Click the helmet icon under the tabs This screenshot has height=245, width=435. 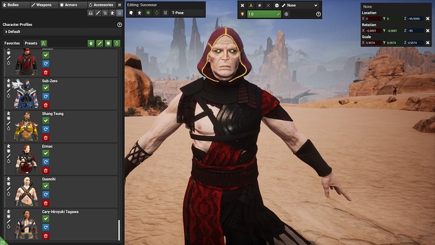click(90, 13)
